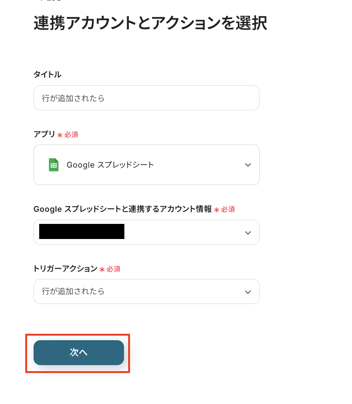The width and height of the screenshot is (352, 404).
Task: Click the トリガーアクション field label
Action: tap(65, 269)
